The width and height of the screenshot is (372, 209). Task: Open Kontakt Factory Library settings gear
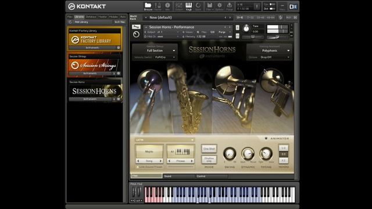coord(119,48)
